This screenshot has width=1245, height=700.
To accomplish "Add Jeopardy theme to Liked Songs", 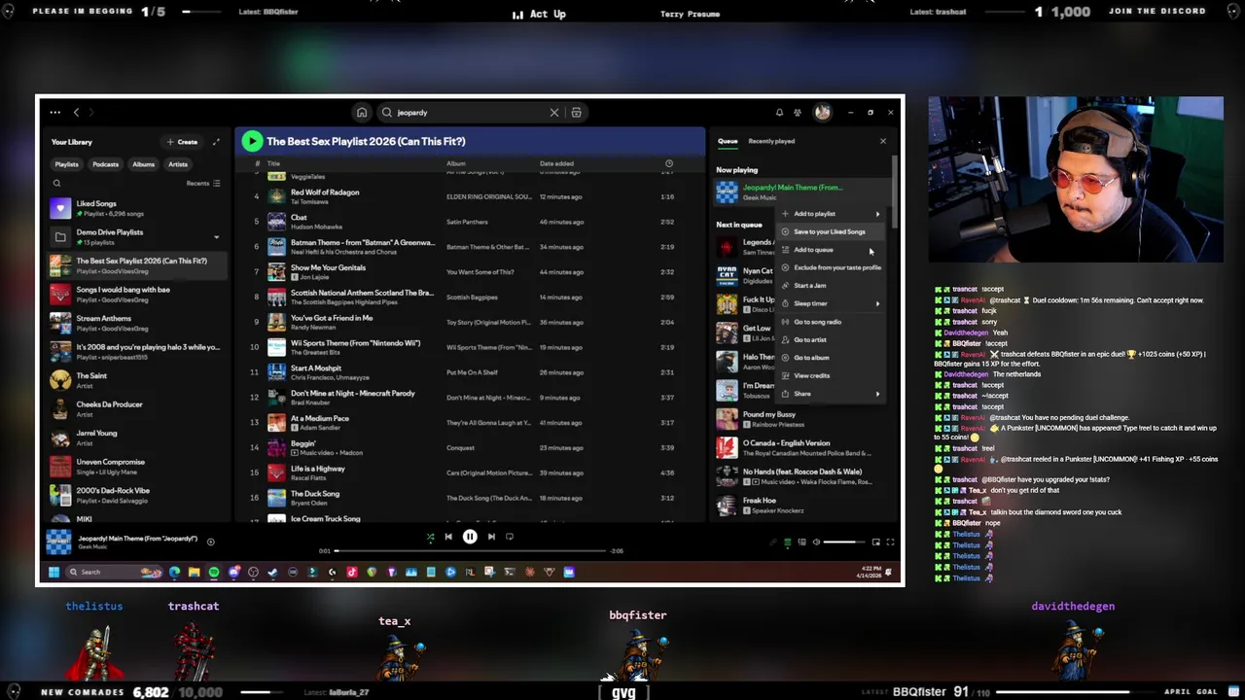I will [x=210, y=542].
